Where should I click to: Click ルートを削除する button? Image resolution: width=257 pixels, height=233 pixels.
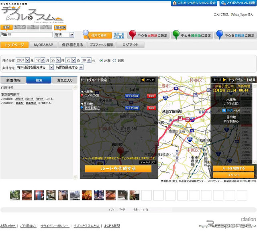click(234, 168)
